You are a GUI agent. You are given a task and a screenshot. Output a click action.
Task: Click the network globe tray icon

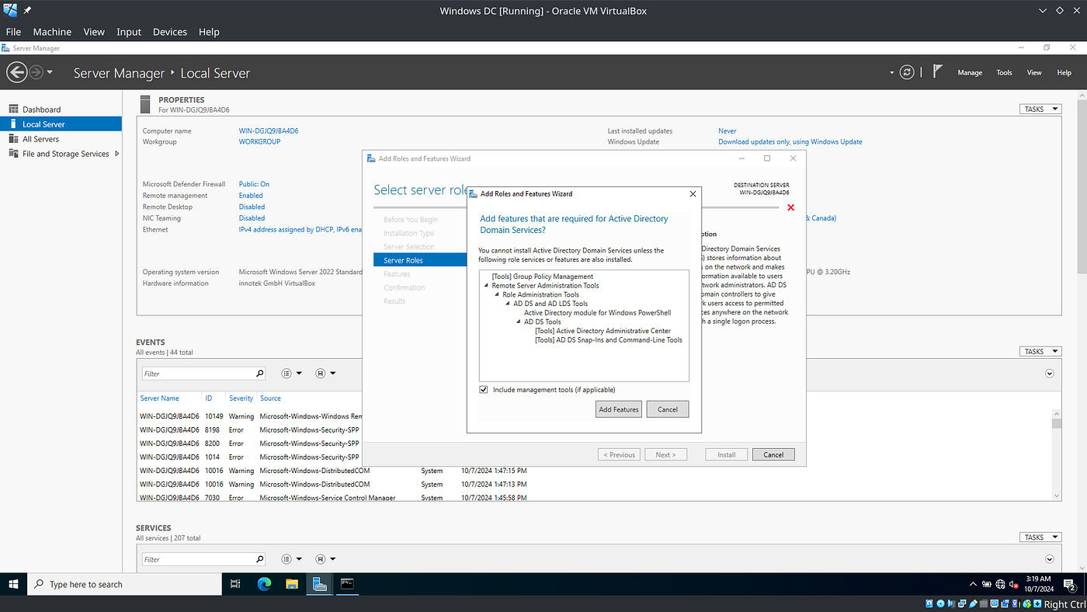pyautogui.click(x=1000, y=584)
